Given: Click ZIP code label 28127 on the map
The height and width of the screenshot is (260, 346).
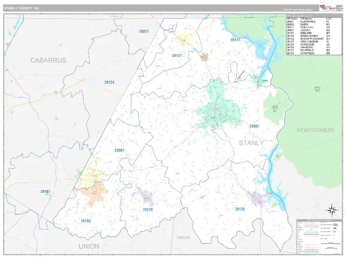Looking at the screenshot, I should (x=235, y=40).
